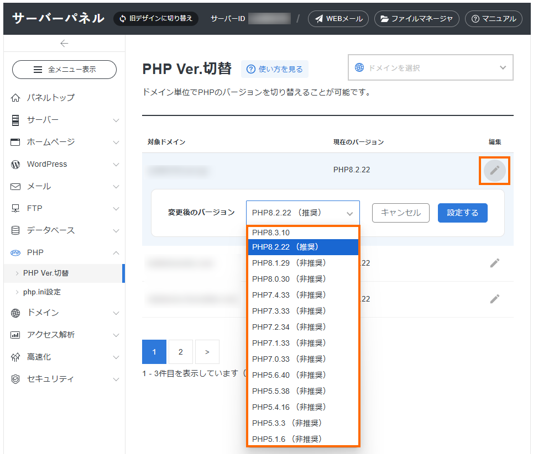The height and width of the screenshot is (454, 533).
Task: Select PHP7.4.33 (非推奨) option
Action: 303,295
